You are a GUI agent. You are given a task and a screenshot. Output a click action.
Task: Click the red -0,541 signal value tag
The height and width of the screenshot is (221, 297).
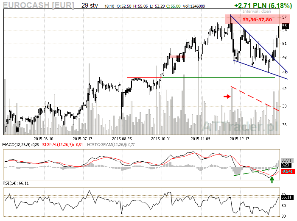288,171
